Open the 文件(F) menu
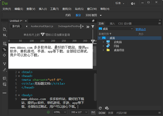This screenshot has height=116, width=163. 7,9
